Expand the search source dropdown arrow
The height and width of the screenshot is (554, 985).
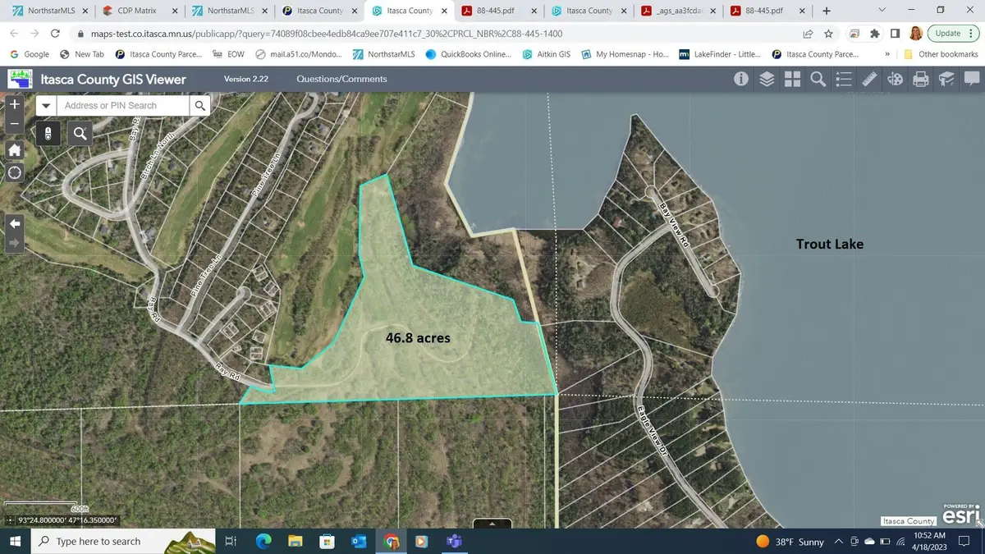pos(45,106)
